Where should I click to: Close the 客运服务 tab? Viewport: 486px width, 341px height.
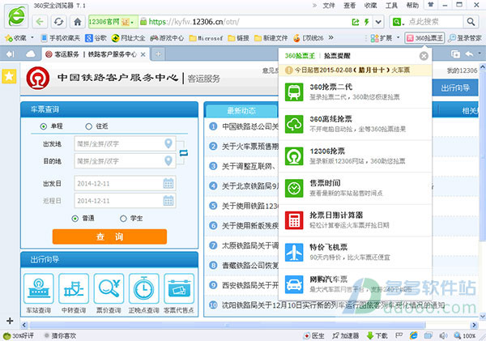(143, 54)
